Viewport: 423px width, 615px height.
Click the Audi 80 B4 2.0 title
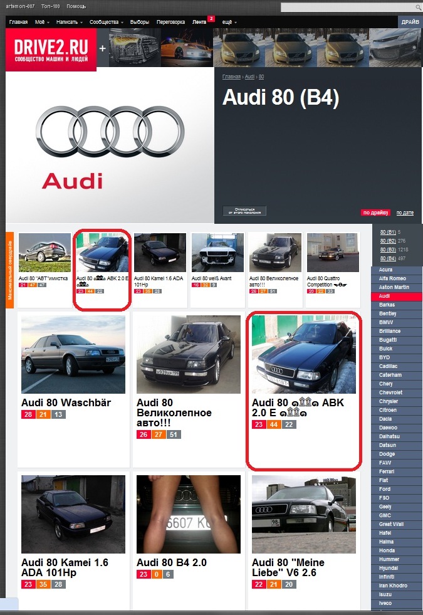coord(171,563)
